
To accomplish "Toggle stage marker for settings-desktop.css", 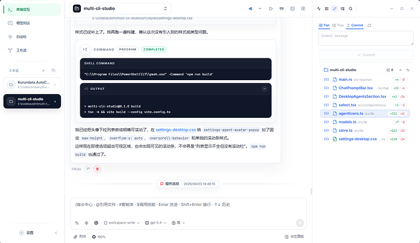I will click(x=326, y=139).
